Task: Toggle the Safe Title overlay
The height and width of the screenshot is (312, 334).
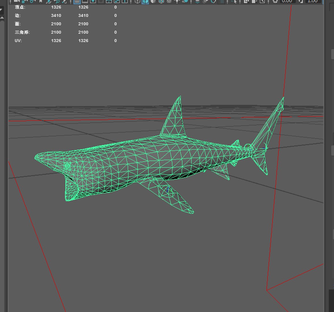Action: tap(125, 1)
